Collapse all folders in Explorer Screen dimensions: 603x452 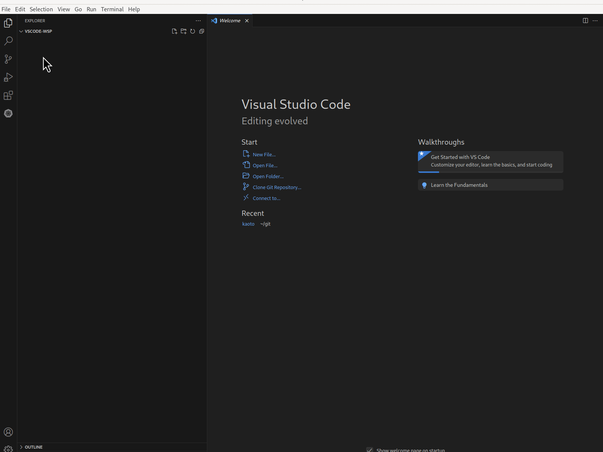click(202, 31)
